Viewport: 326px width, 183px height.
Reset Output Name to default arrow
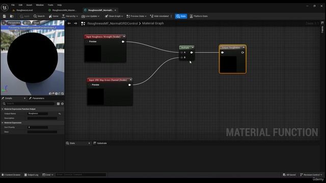[x=60, y=114]
